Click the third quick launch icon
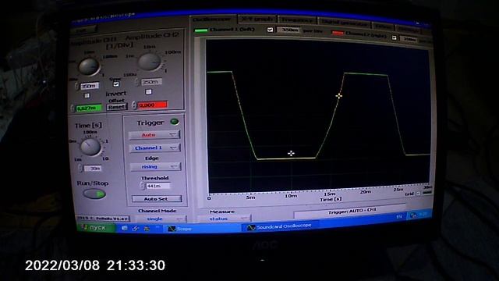This screenshot has height=281, width=499. [x=147, y=229]
